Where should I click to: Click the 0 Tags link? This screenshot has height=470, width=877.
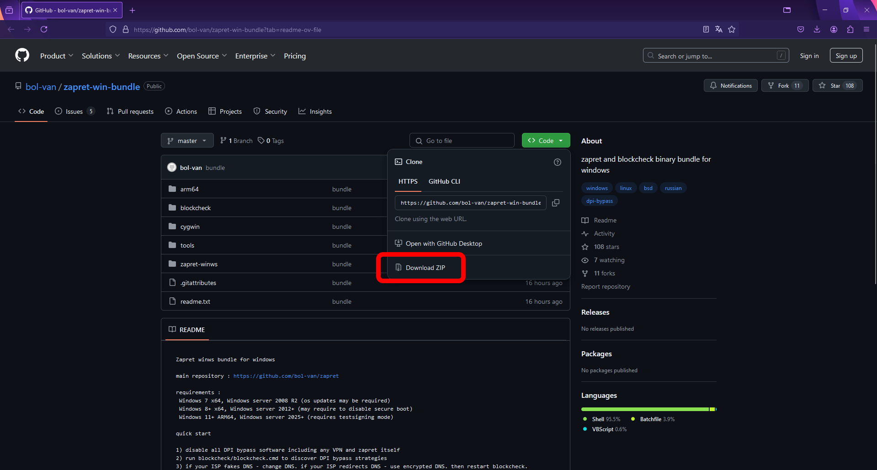271,141
